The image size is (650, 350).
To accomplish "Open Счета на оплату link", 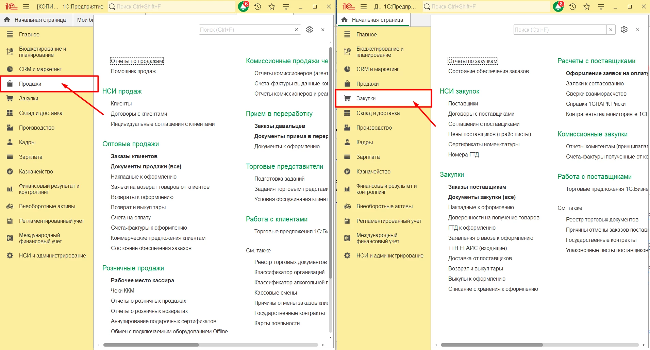I will [x=131, y=217].
